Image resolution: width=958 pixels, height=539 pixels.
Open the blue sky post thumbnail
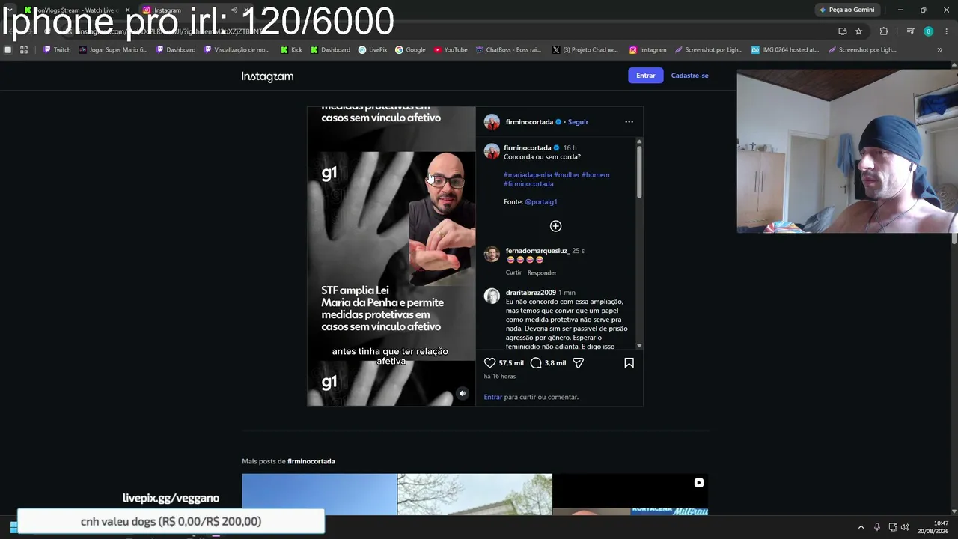tap(320, 494)
